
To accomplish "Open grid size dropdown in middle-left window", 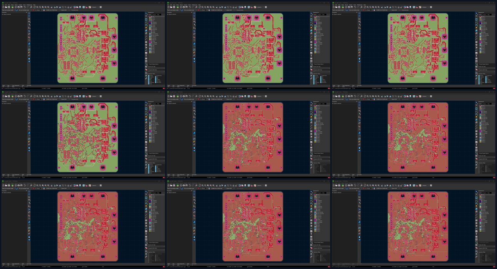I will tap(53, 99).
